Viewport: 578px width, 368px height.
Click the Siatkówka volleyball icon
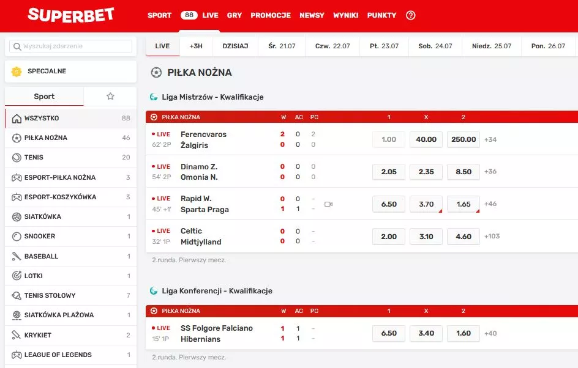(17, 217)
